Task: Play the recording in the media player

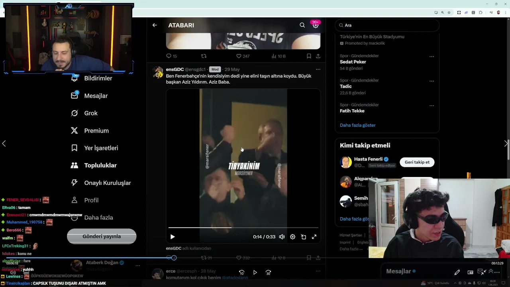Action: pyautogui.click(x=255, y=273)
